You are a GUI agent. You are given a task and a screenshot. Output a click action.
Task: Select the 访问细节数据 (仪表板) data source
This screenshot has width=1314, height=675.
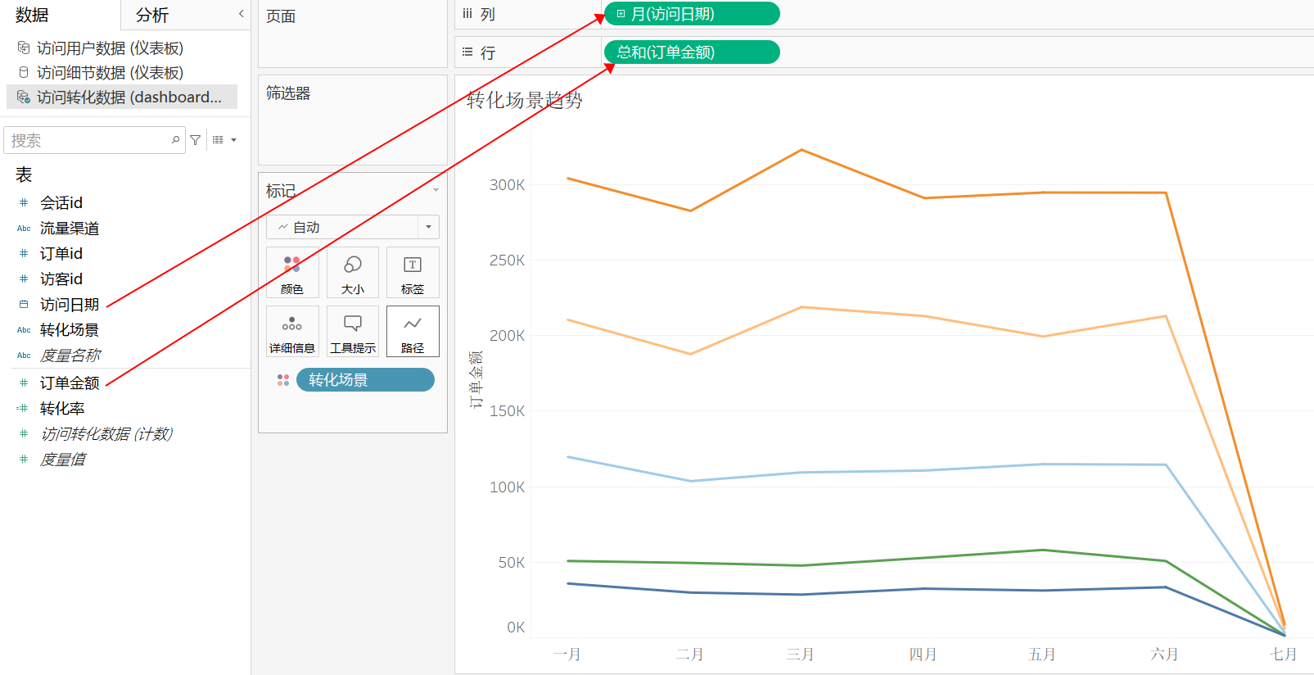click(110, 73)
